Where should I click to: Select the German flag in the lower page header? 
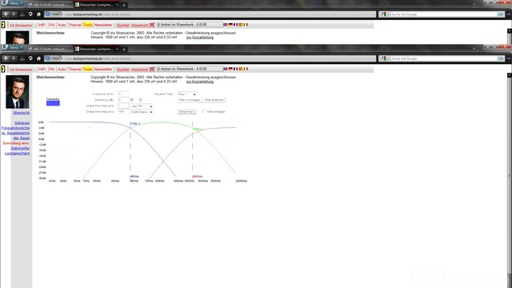click(x=230, y=69)
